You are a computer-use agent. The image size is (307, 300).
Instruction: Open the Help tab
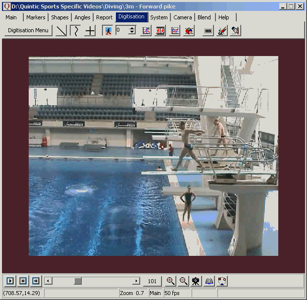[224, 17]
